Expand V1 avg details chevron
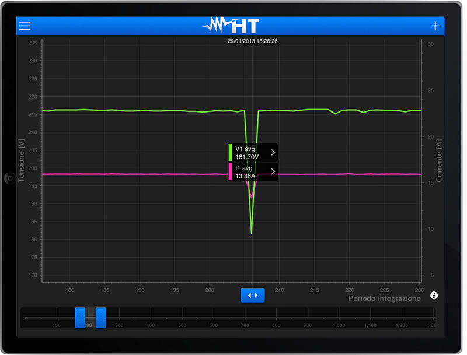The height and width of the screenshot is (355, 467). [x=273, y=153]
